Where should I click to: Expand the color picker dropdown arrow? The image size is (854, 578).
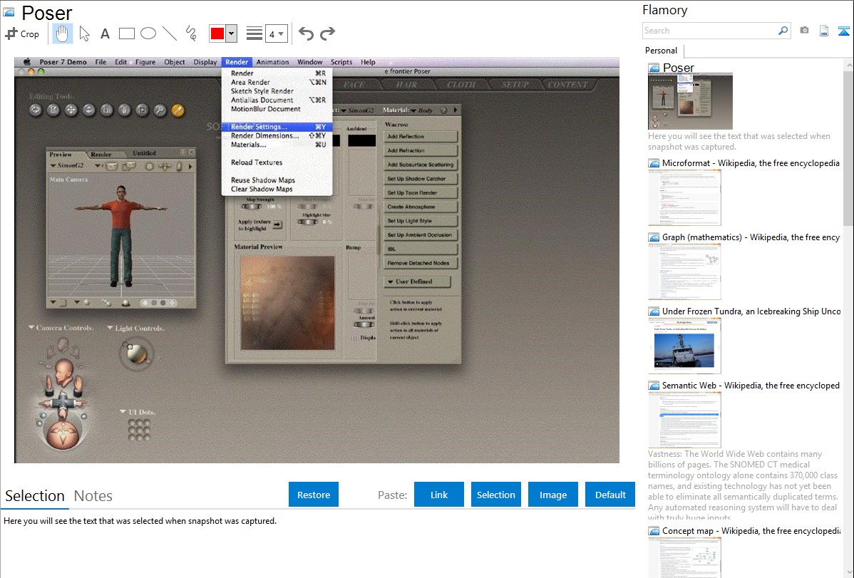tap(231, 33)
